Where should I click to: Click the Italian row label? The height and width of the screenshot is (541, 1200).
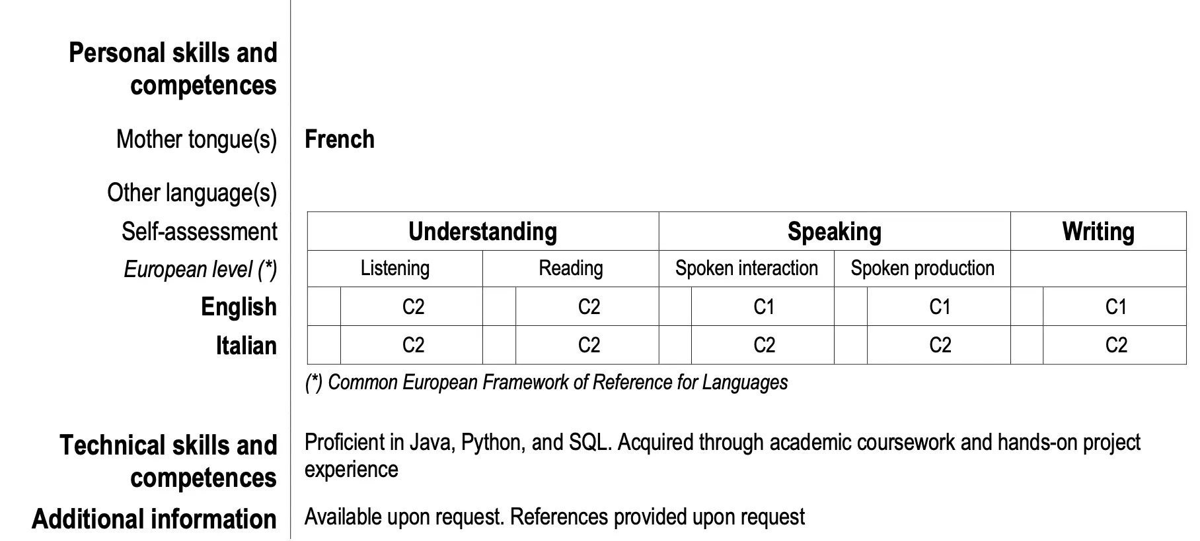(x=246, y=346)
